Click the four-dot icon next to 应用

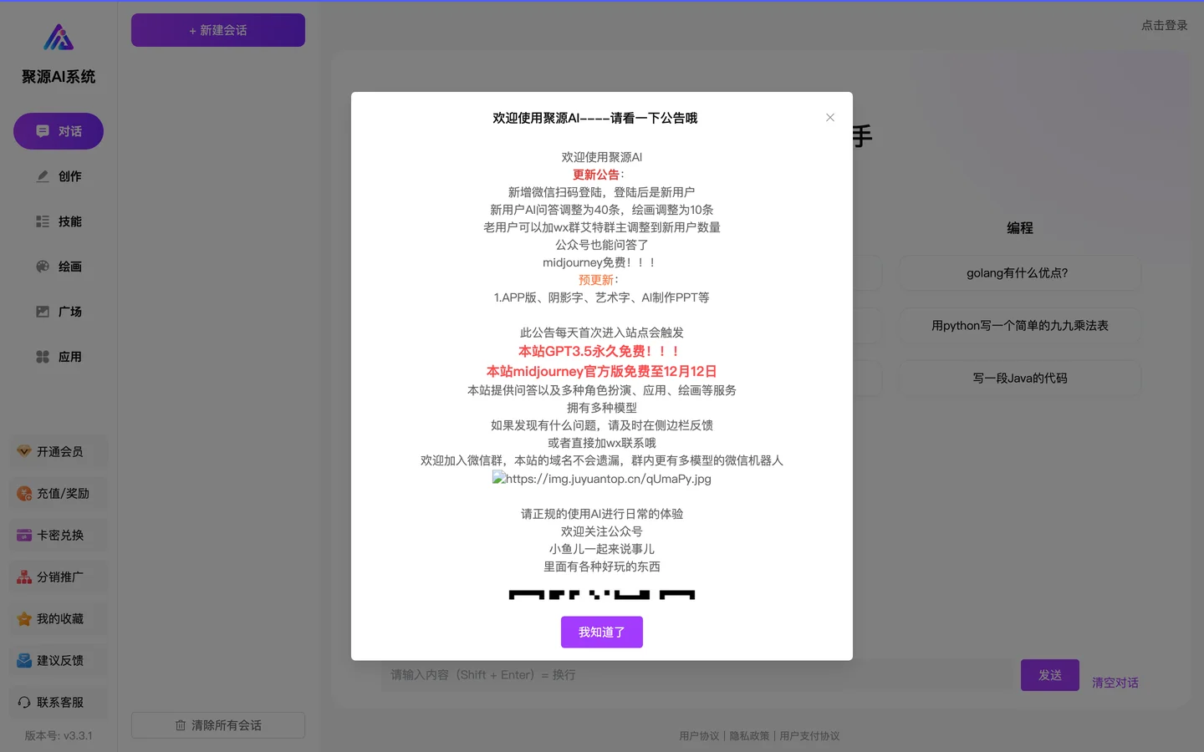pos(43,357)
